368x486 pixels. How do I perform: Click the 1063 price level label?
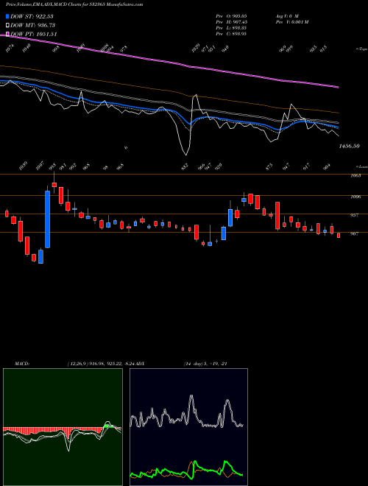[355, 175]
